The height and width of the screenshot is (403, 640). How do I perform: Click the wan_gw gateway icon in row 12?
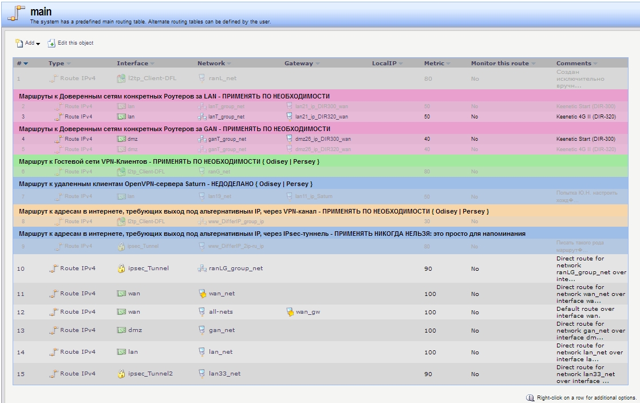coord(290,312)
